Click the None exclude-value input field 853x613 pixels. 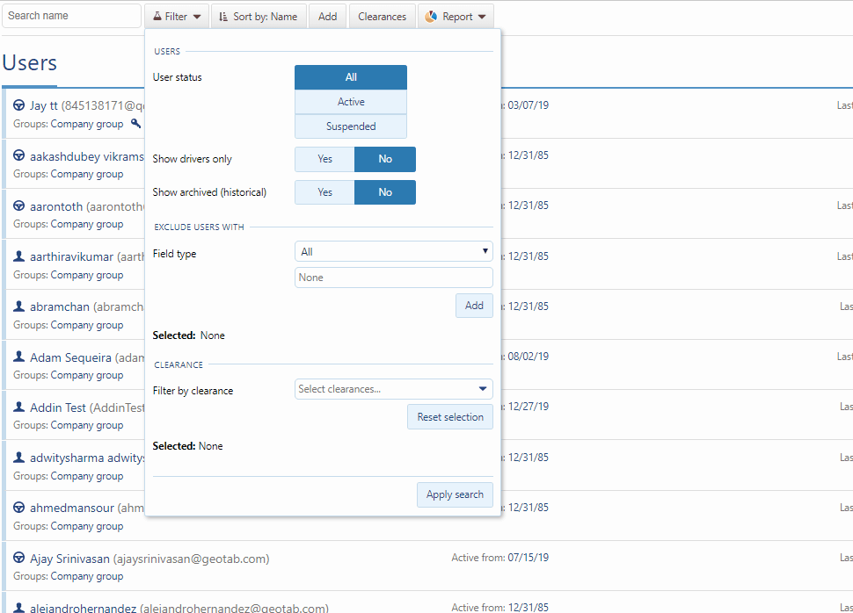(394, 278)
